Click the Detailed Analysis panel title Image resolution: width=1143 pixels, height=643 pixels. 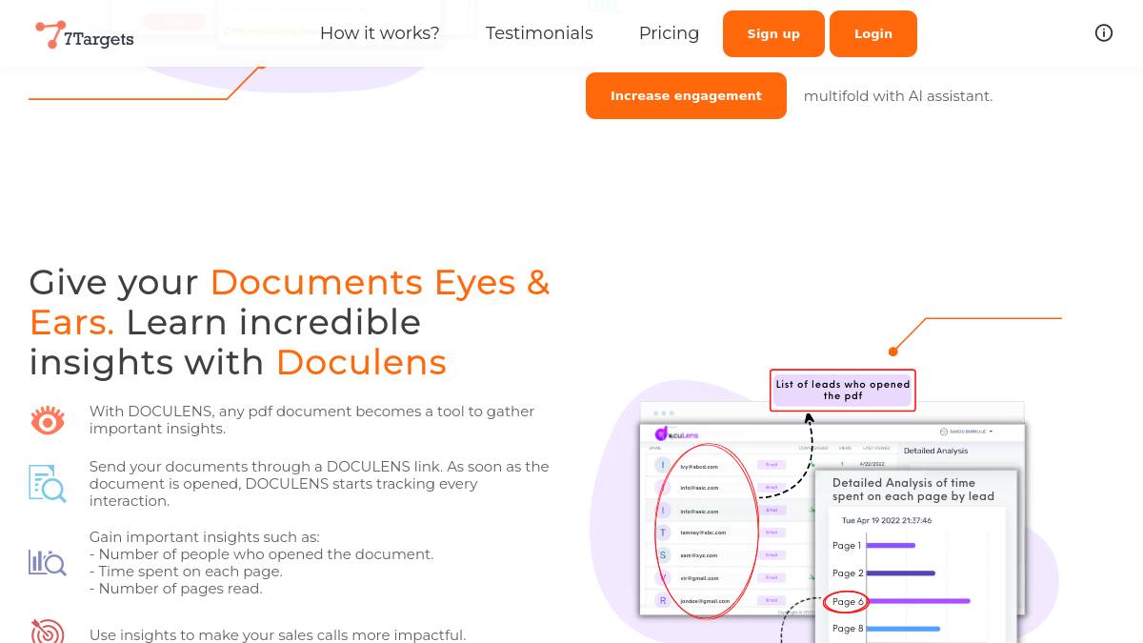tap(913, 490)
